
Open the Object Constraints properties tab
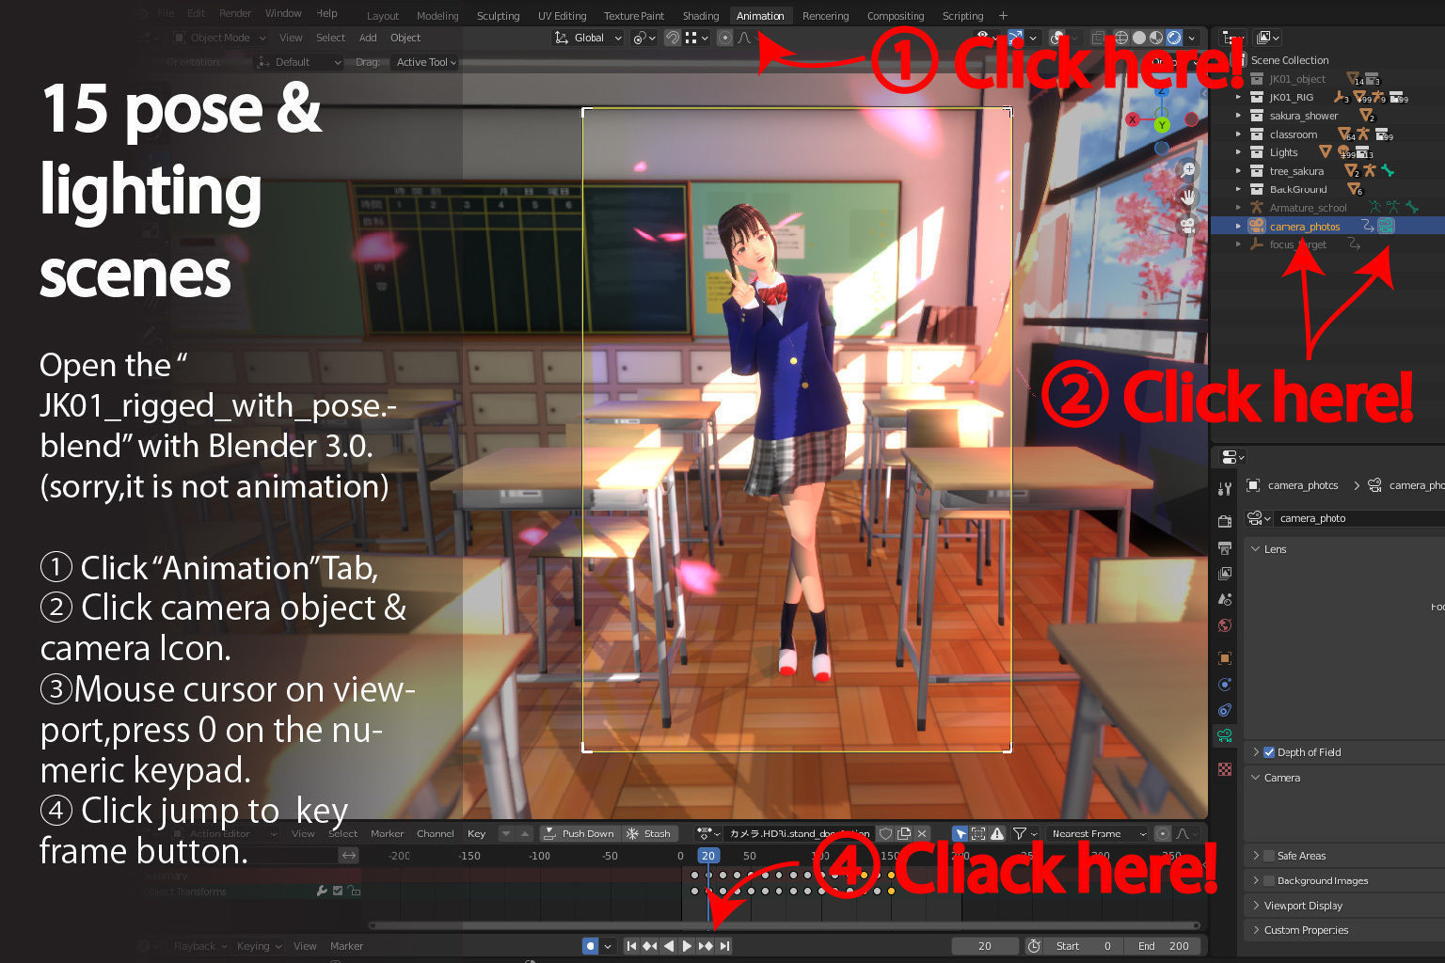(x=1225, y=710)
